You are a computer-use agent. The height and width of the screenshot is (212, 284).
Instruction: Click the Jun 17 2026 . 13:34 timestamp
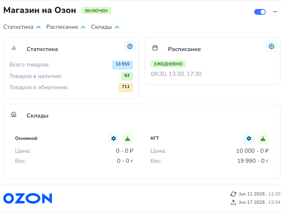pos(260,202)
